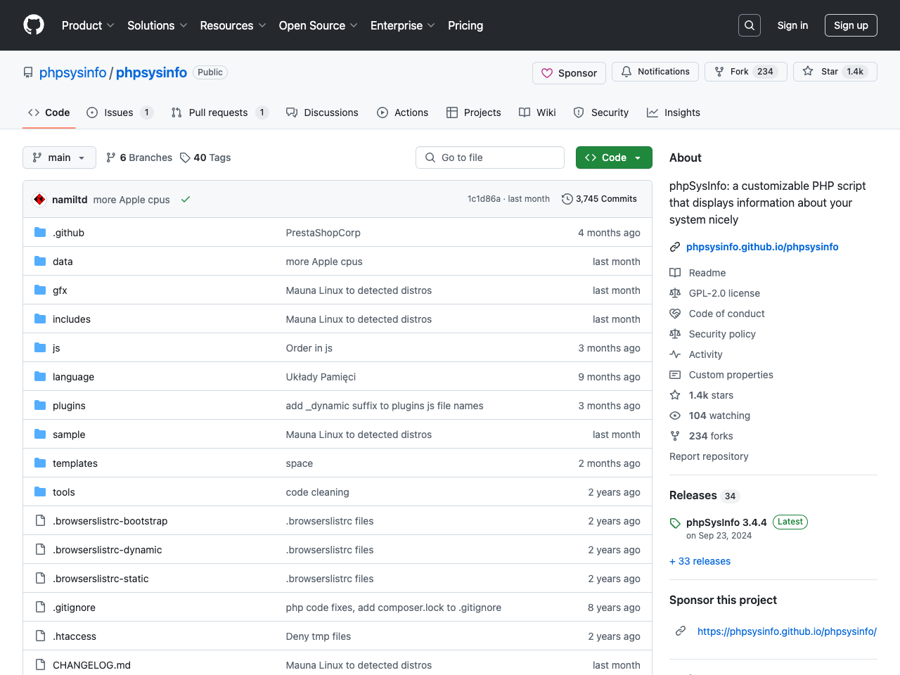Switch to the Pull requests tab
The width and height of the screenshot is (900, 675).
coord(219,112)
